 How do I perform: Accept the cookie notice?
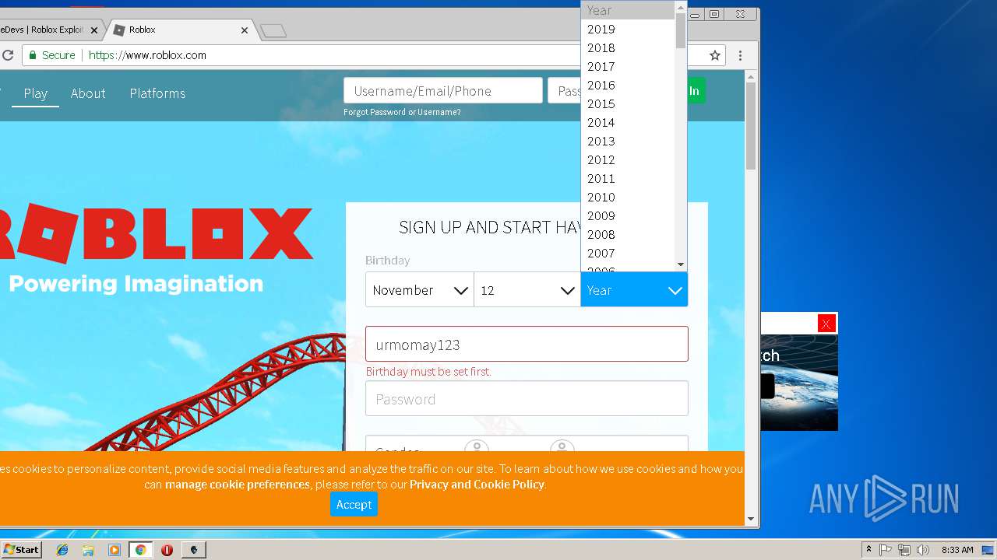(x=354, y=504)
